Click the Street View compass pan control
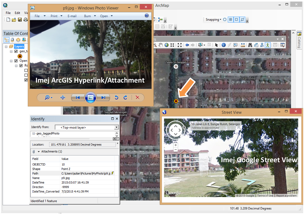This screenshot has width=305, height=214. coord(175,130)
